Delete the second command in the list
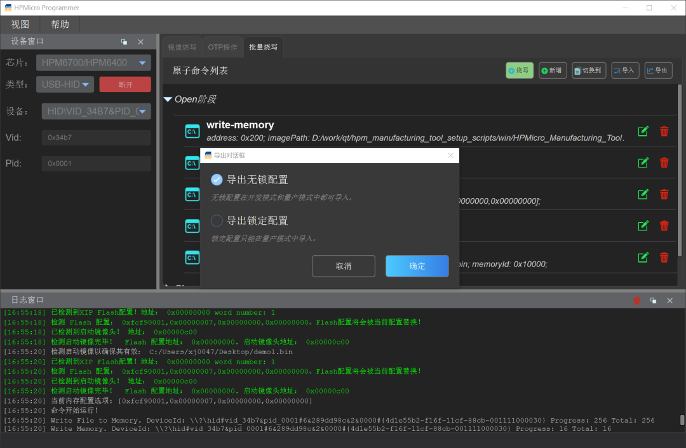The height and width of the screenshot is (448, 686). [x=664, y=162]
